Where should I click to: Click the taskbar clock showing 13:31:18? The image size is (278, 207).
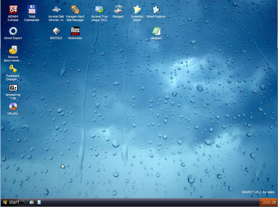tap(269, 202)
